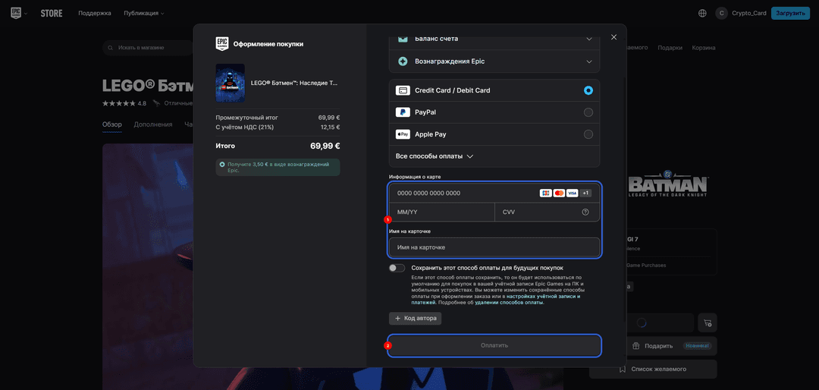Click the LEGO Batman game thumbnail
Viewport: 819px width, 390px height.
coord(231,83)
